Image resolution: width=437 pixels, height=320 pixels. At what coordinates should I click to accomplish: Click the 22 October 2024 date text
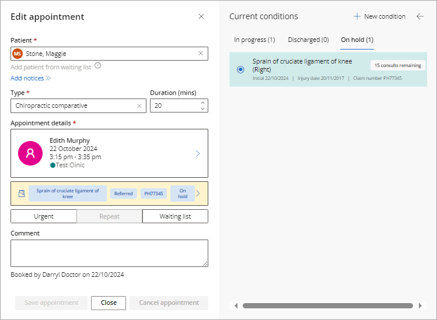[x=74, y=149]
